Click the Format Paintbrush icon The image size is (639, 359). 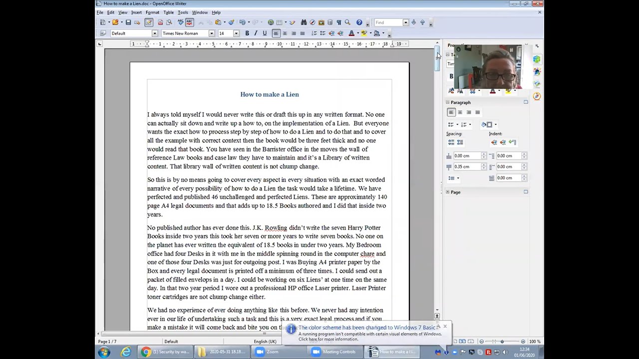[x=231, y=22]
